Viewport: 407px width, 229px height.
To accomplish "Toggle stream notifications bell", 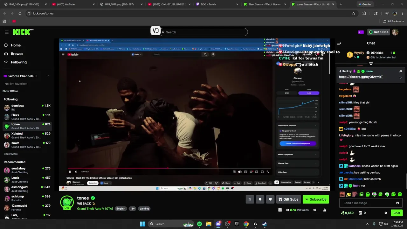I will [260, 199].
